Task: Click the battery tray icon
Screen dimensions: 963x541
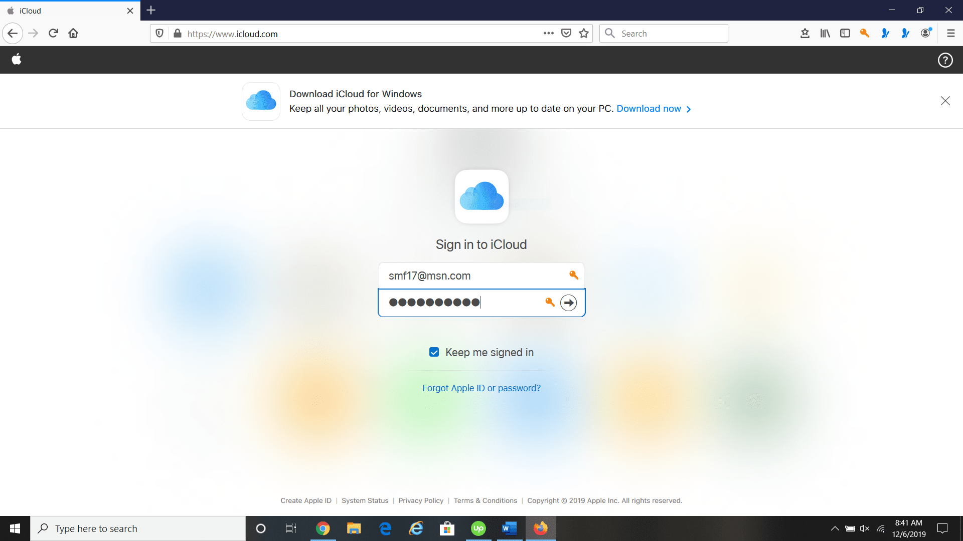Action: 850,528
